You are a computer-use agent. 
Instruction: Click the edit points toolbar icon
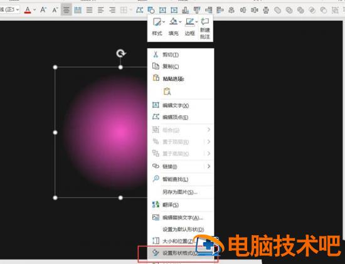[x=139, y=10]
